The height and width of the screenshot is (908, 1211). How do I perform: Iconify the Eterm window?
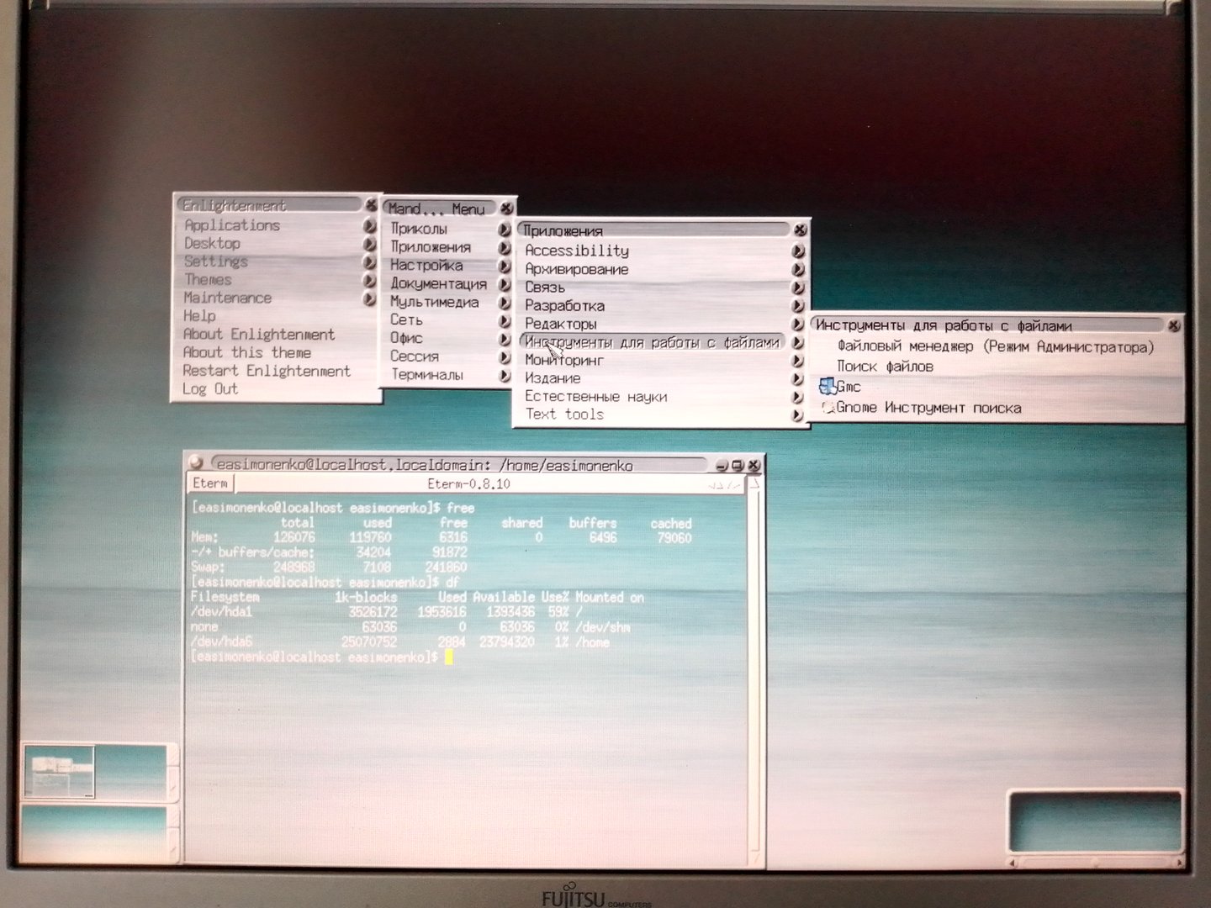722,466
